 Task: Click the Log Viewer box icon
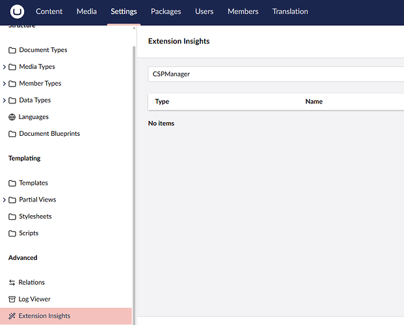(x=12, y=299)
